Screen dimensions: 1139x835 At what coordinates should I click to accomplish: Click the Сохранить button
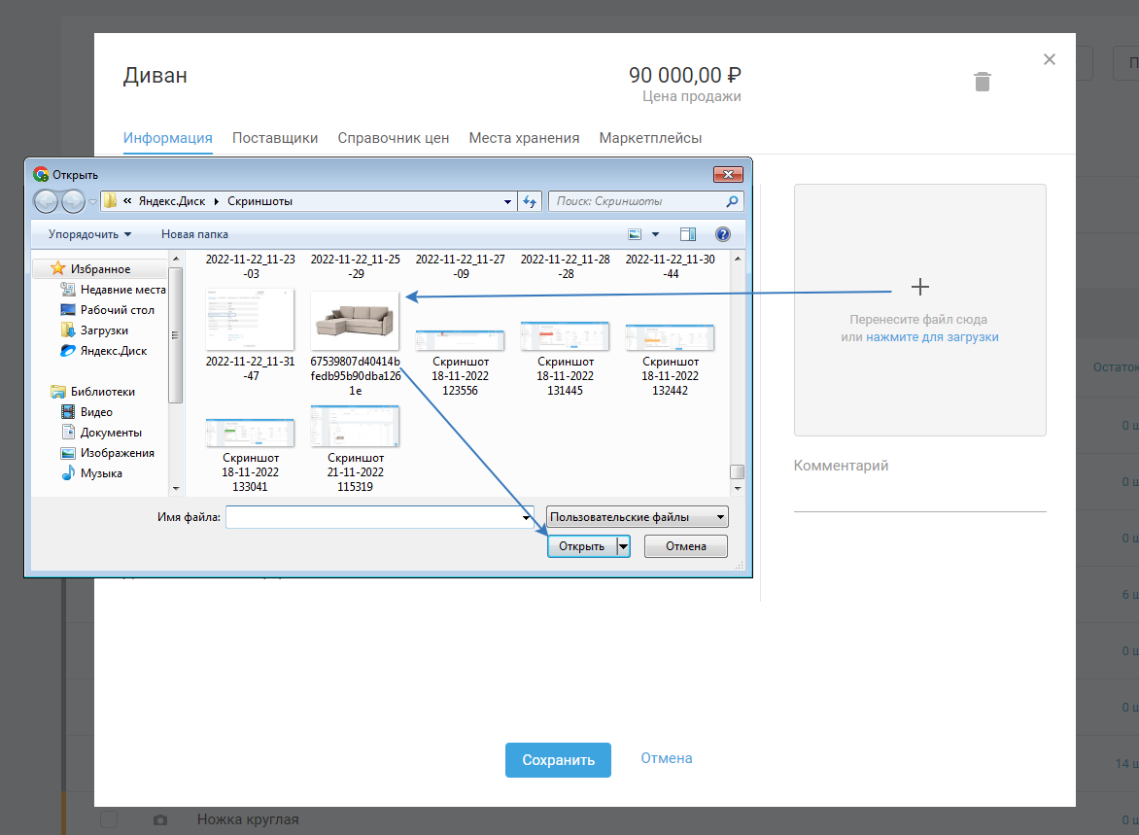[x=558, y=760]
